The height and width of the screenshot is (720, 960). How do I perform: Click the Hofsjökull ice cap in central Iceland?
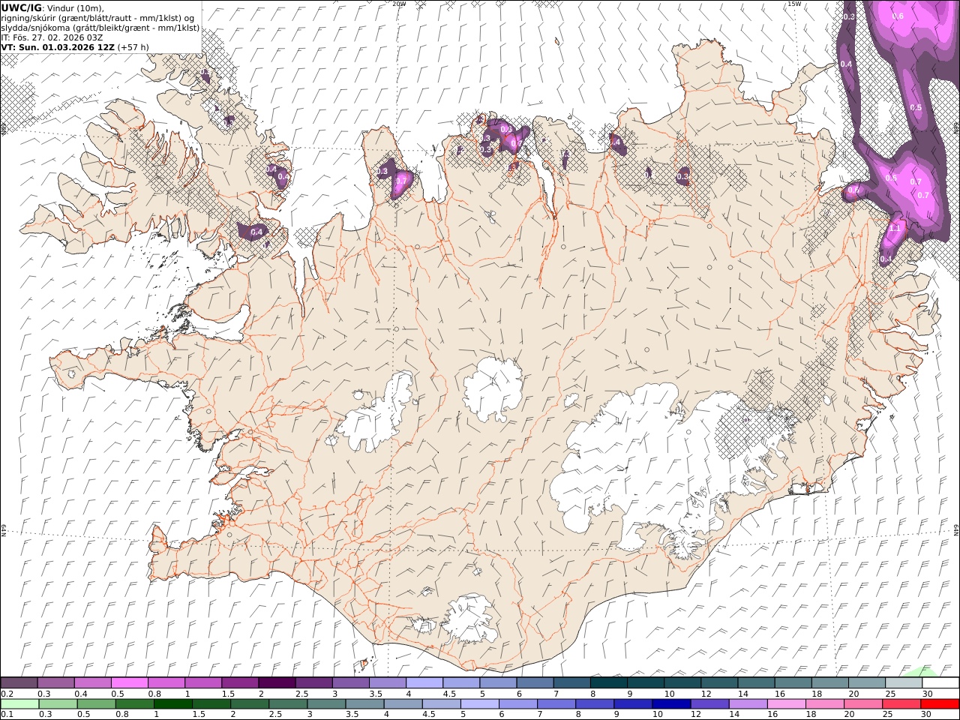pos(493,390)
